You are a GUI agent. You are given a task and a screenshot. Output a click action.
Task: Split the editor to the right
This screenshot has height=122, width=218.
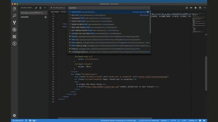point(200,8)
